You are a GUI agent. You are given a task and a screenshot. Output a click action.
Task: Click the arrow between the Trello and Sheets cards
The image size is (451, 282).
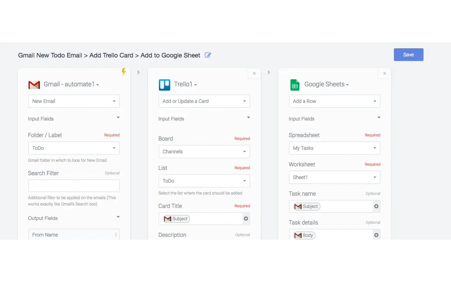pyautogui.click(x=268, y=72)
